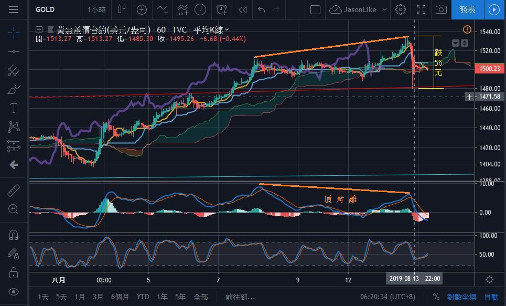Click the blue 發表 publish button
This screenshot has width=506, height=306.
pos(468,9)
